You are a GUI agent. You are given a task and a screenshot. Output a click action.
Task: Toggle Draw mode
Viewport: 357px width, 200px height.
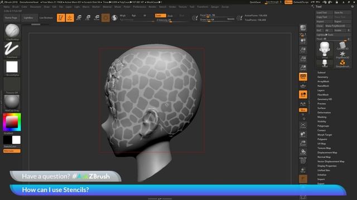[70, 18]
